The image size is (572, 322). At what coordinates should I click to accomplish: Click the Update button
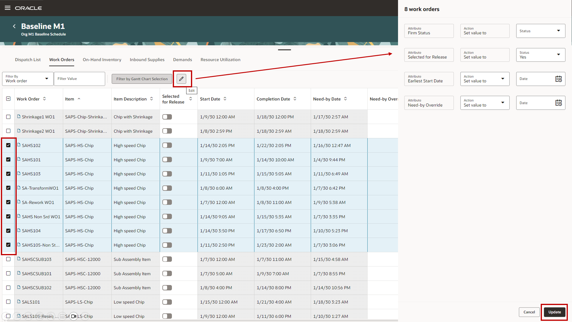[x=554, y=312]
